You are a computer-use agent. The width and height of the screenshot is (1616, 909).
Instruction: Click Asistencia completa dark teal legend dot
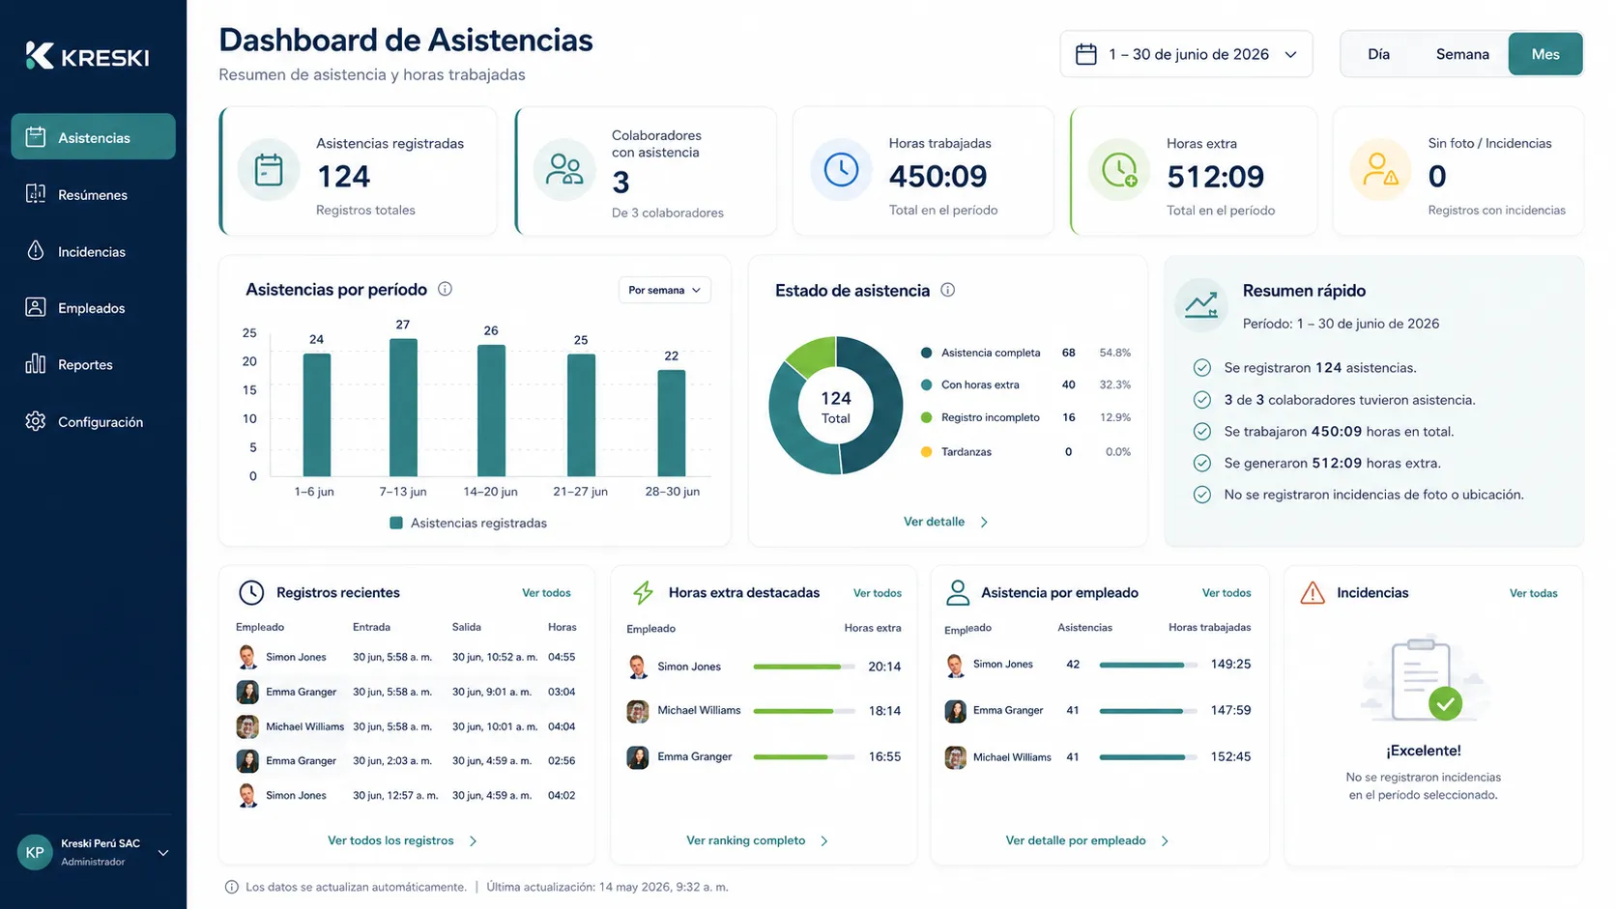(926, 353)
